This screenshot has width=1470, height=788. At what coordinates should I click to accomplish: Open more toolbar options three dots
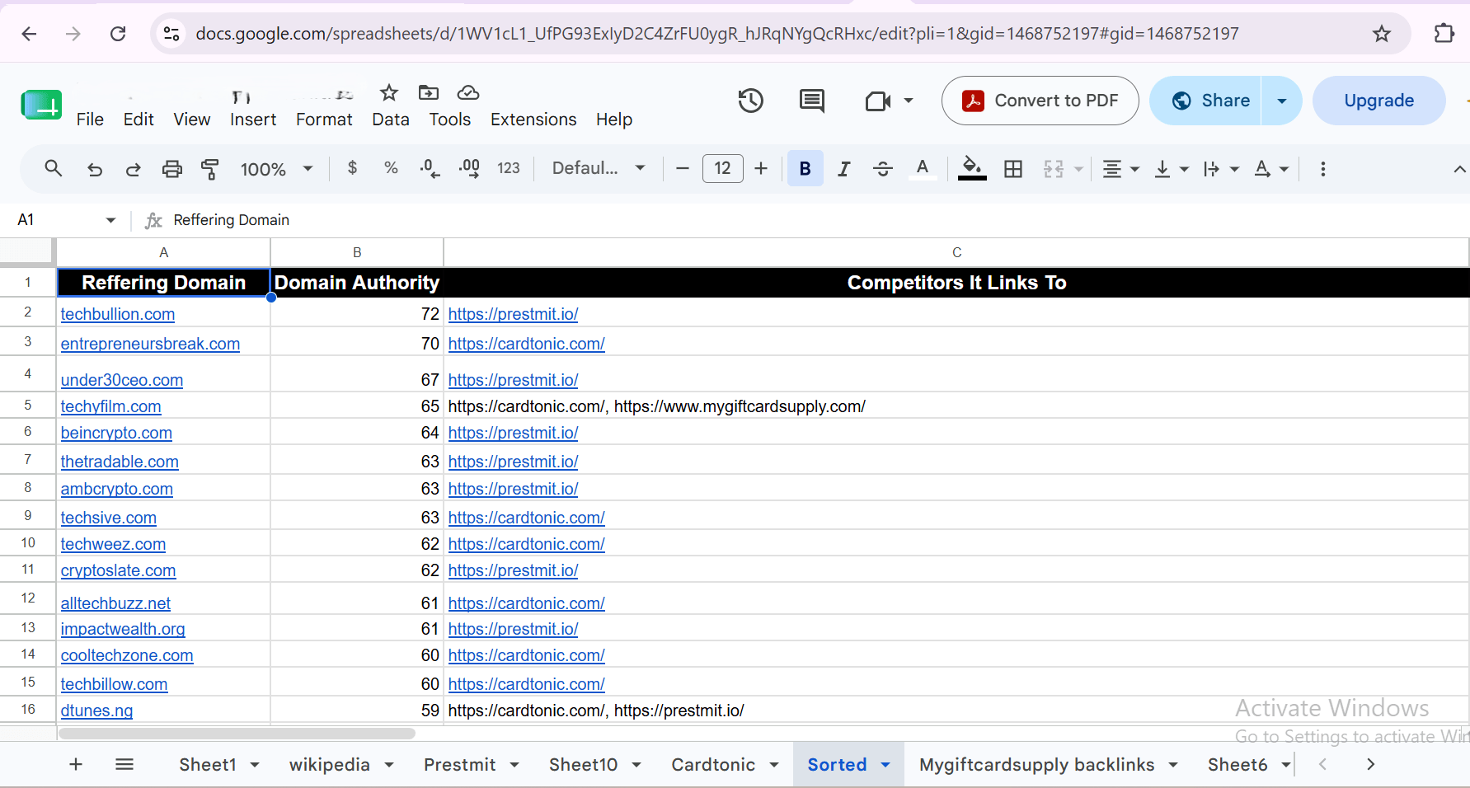click(x=1322, y=169)
